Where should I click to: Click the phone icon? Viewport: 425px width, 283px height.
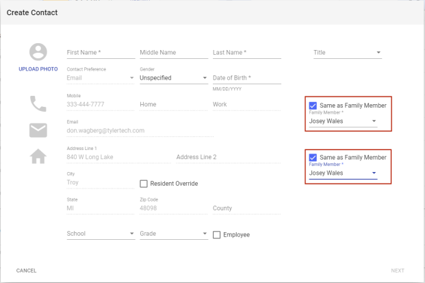38,103
